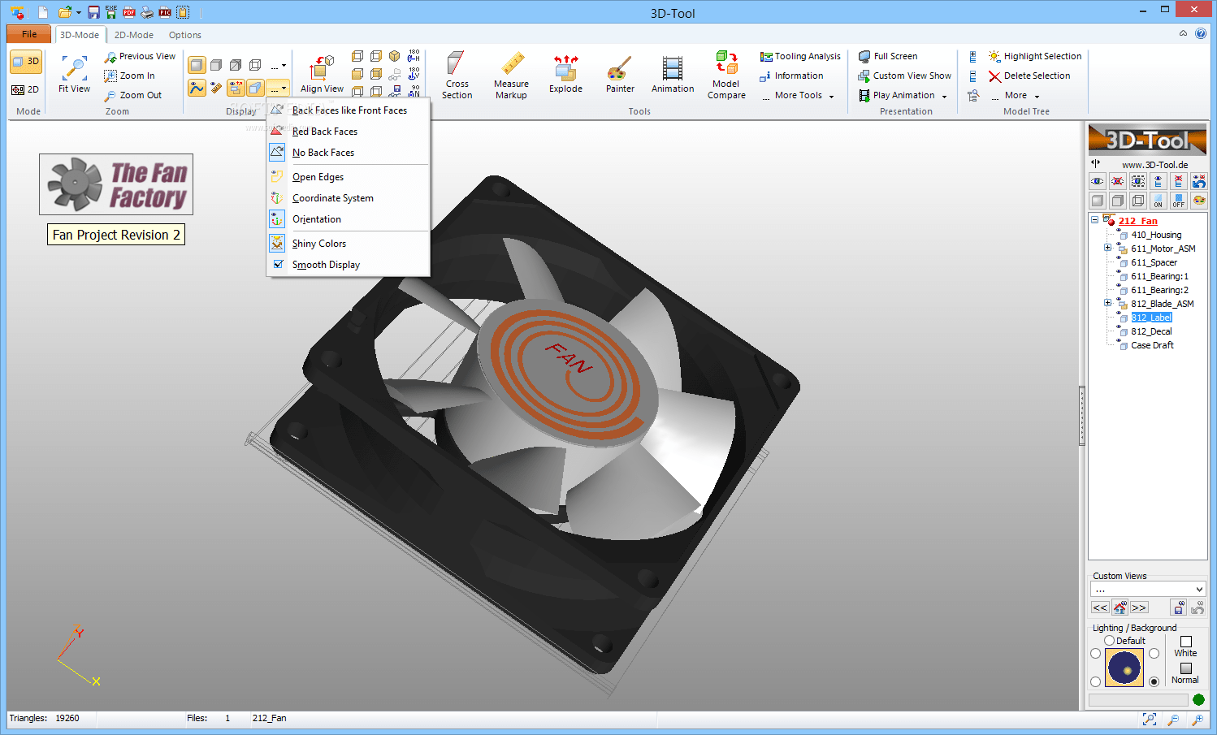
Task: Check Back Faces like Front Faces
Action: click(350, 110)
